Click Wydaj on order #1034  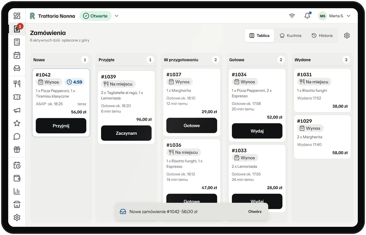257,131
